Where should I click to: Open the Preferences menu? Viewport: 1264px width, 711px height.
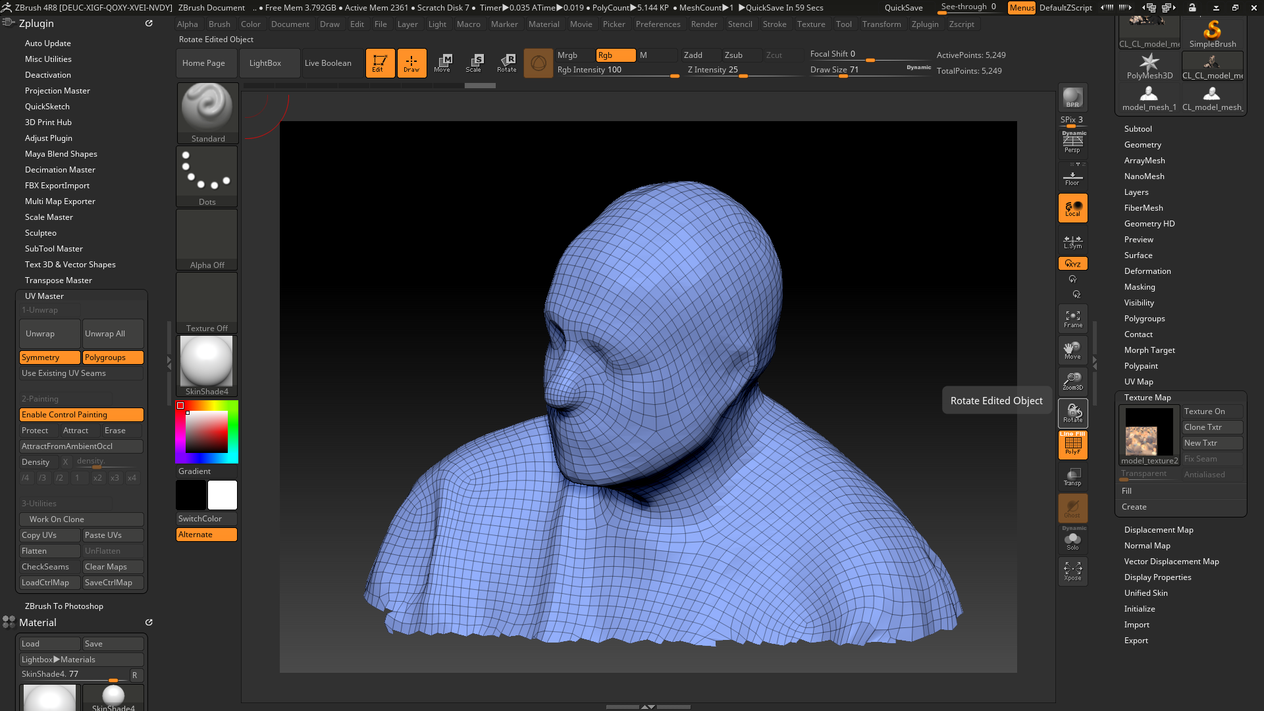click(658, 24)
